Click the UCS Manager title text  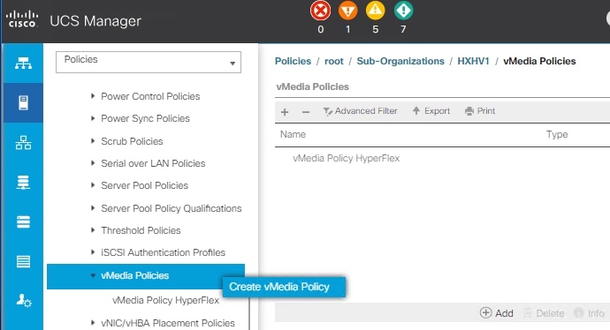tap(95, 21)
